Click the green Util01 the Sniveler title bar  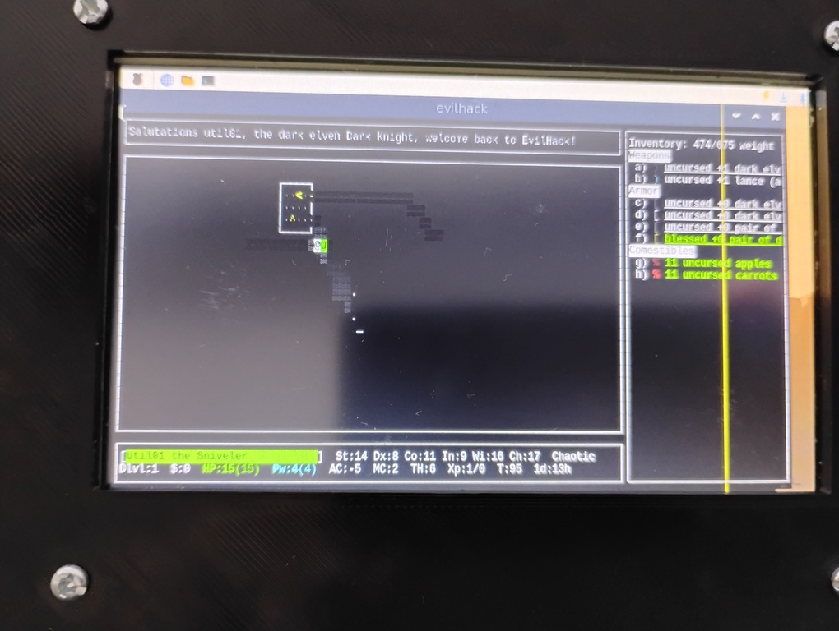pyautogui.click(x=221, y=456)
